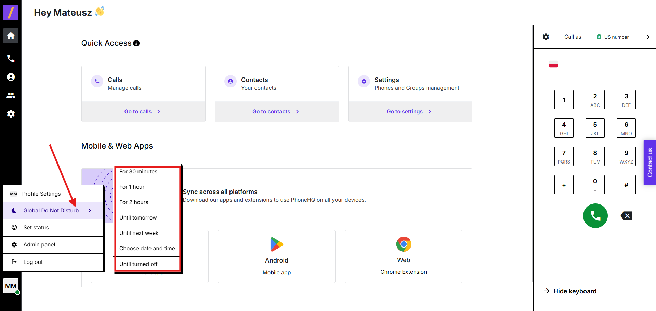Dial digit 4 GHI on keypad

564,128
